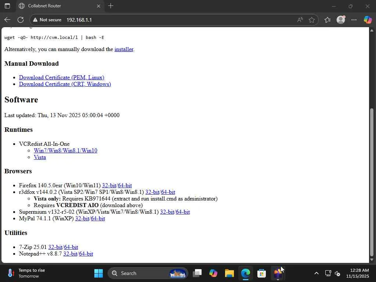Click the wget command text line
The image size is (376, 282).
click(x=54, y=38)
